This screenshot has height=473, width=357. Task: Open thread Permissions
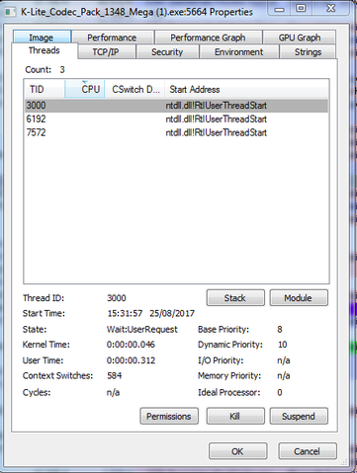click(x=169, y=417)
